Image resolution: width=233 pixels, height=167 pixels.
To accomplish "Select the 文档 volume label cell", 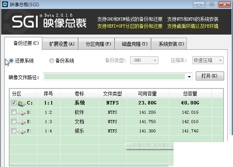I will pyautogui.click(x=80, y=122).
